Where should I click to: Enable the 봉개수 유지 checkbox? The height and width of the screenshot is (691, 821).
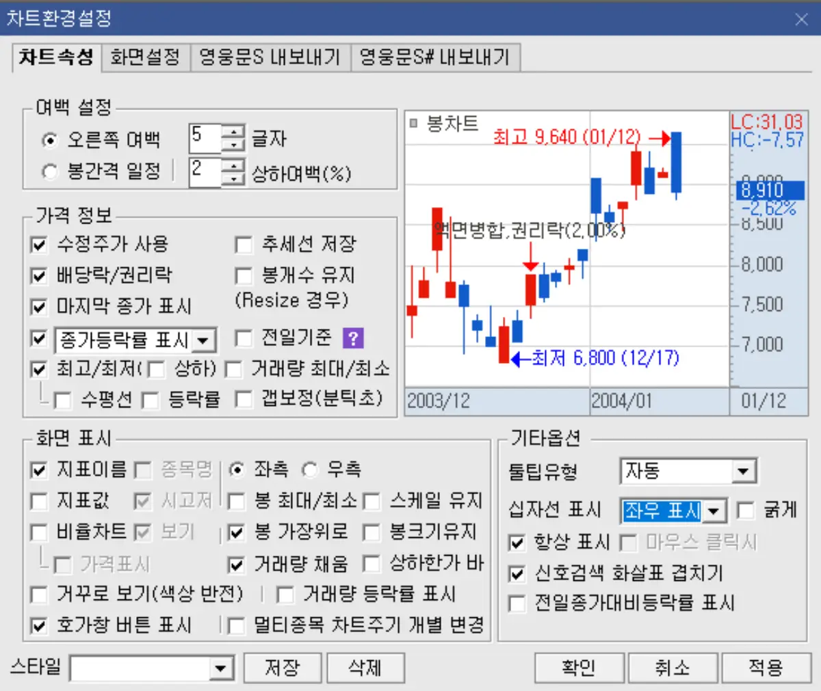pyautogui.click(x=244, y=275)
